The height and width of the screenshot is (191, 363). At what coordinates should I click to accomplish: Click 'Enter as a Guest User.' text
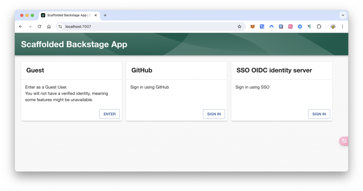click(x=46, y=87)
